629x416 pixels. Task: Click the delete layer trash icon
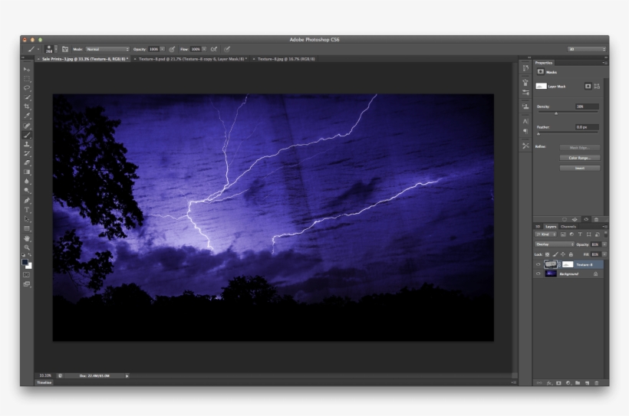[597, 382]
